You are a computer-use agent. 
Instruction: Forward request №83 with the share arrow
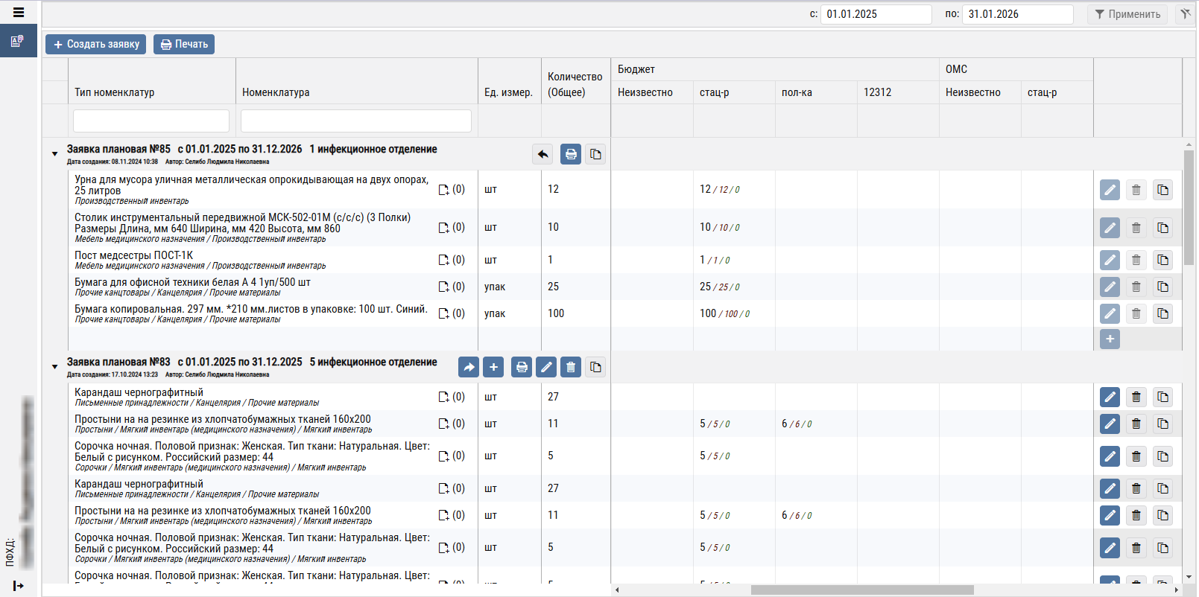(x=469, y=367)
